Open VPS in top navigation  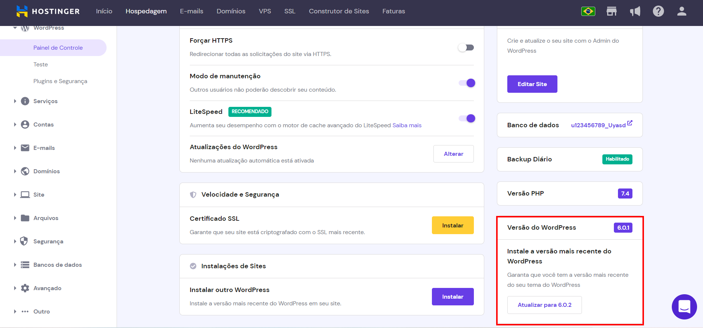265,11
